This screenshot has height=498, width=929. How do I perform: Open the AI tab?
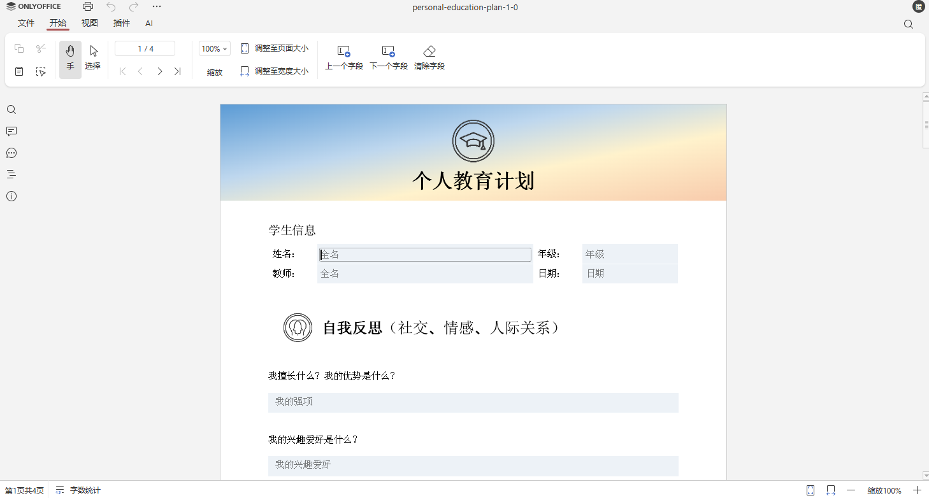(149, 23)
